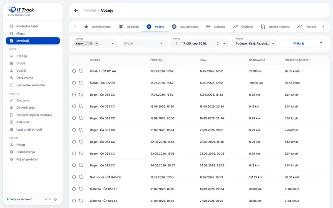This screenshot has height=208, width=333.
Task: Select the Kombi 1 row radio circle
Action: click(74, 71)
